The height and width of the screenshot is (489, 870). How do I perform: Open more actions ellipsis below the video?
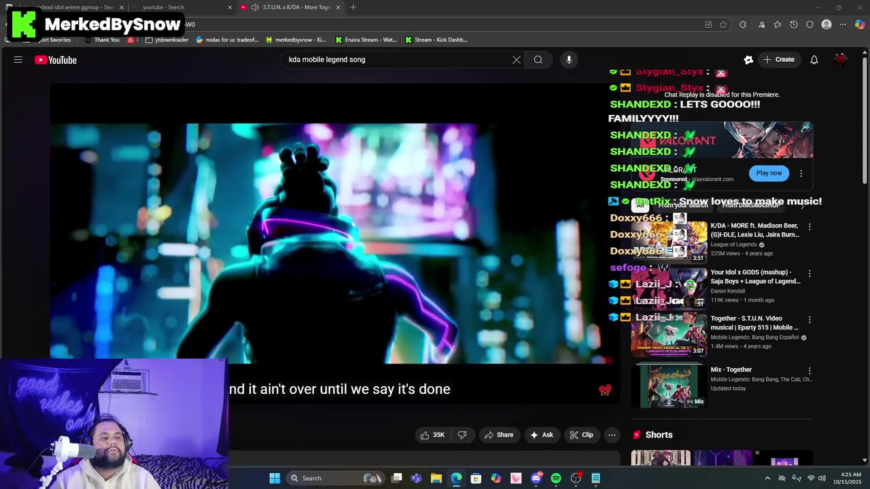pyautogui.click(x=612, y=435)
